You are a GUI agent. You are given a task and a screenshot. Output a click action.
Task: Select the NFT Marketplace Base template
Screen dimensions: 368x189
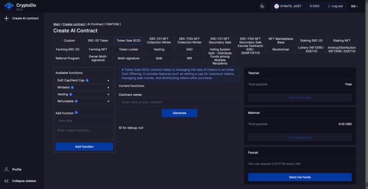point(281,41)
